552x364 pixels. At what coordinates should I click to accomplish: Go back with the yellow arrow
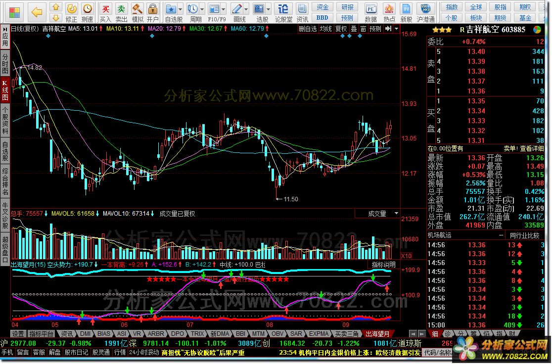pyautogui.click(x=37, y=12)
